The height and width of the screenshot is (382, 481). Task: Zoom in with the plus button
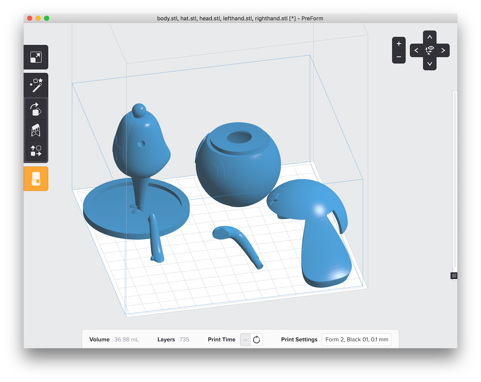coord(399,44)
